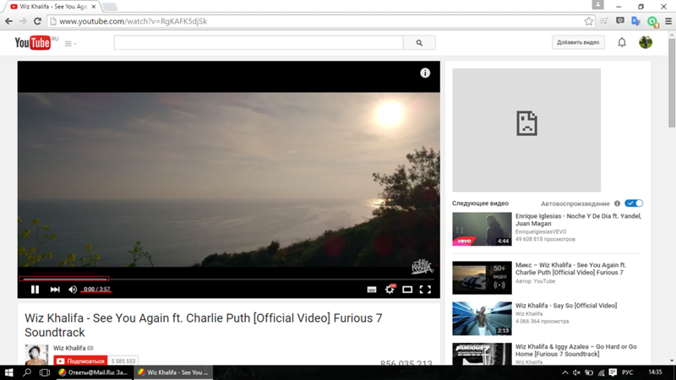Pause the video playback
Viewport: 676px width, 380px height.
pyautogui.click(x=35, y=290)
